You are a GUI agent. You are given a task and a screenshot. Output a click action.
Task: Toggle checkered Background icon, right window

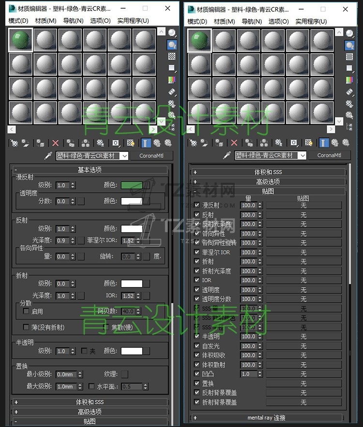tap(349, 57)
